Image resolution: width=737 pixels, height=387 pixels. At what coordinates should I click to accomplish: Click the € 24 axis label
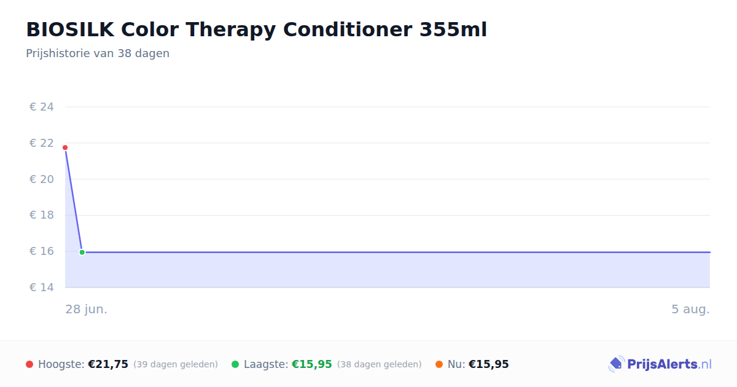pyautogui.click(x=42, y=107)
